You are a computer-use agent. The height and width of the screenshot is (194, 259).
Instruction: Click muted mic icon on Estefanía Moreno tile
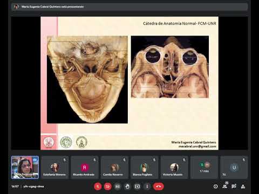pos(65,160)
